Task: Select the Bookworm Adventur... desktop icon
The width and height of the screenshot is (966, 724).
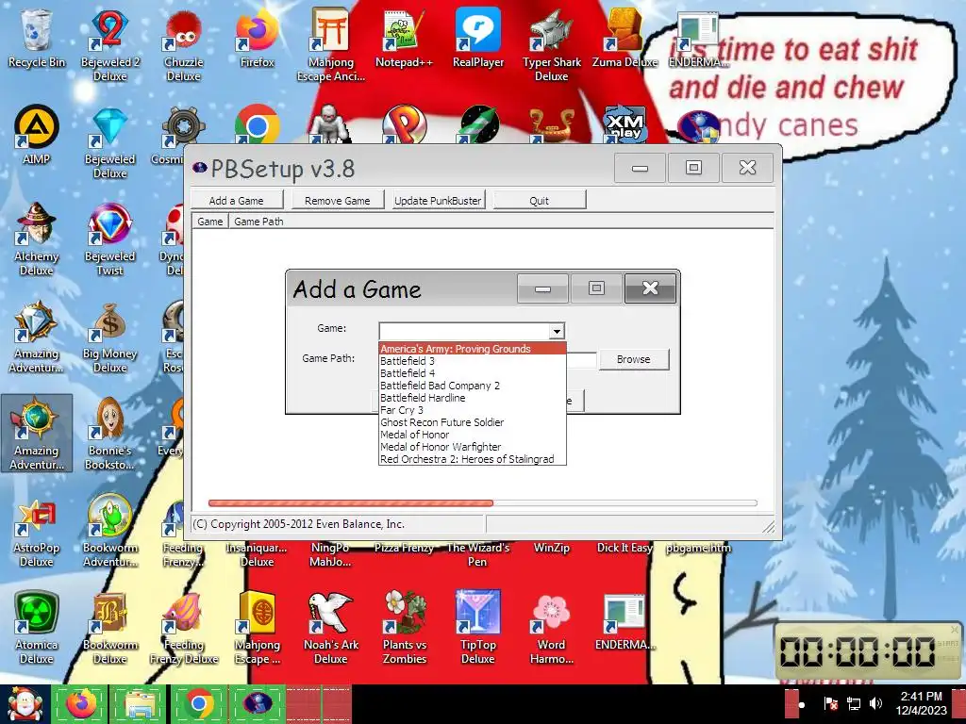Action: point(109,532)
